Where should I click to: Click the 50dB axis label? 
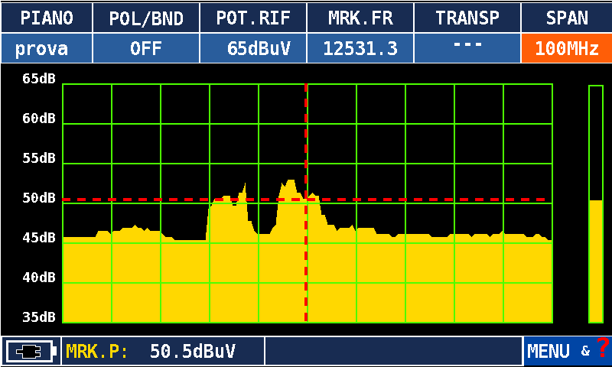point(39,198)
